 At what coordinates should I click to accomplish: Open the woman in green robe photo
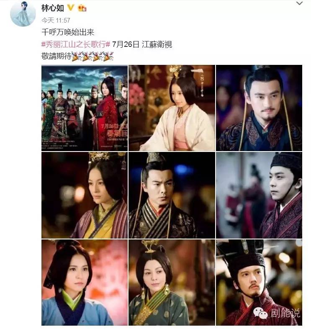pos(172,283)
